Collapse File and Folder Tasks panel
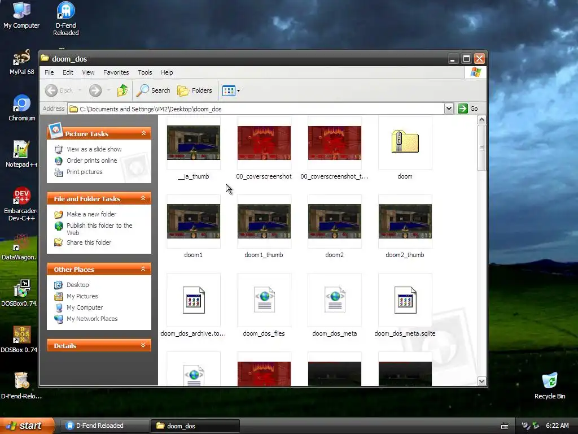578x434 pixels. point(143,198)
